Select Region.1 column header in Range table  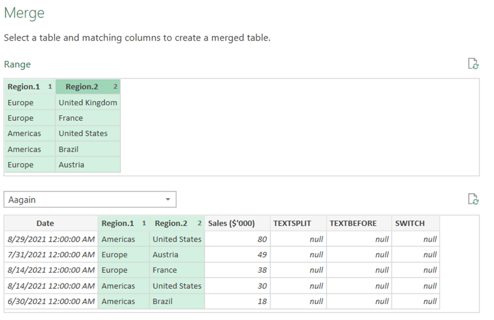[x=29, y=87]
